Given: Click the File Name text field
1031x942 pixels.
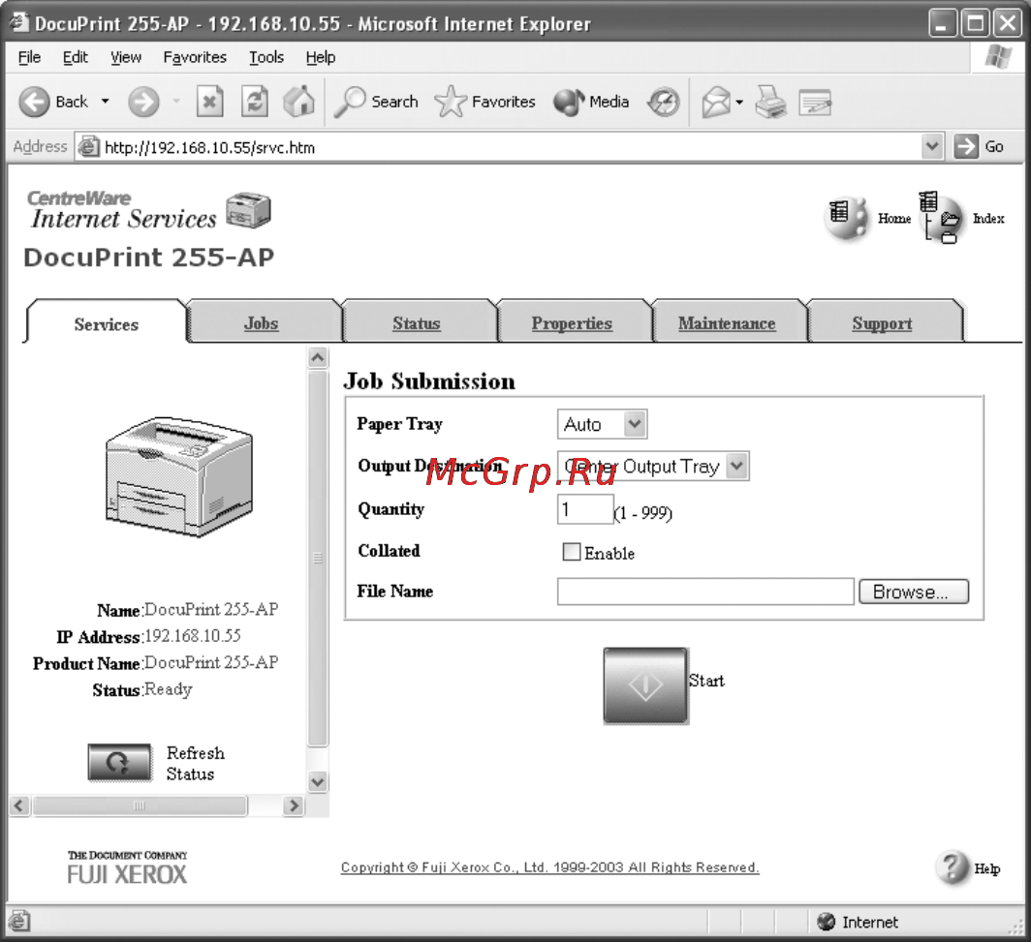Looking at the screenshot, I should coord(705,592).
